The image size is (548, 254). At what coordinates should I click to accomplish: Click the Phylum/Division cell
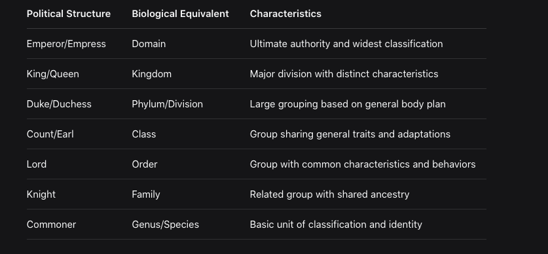tap(167, 104)
